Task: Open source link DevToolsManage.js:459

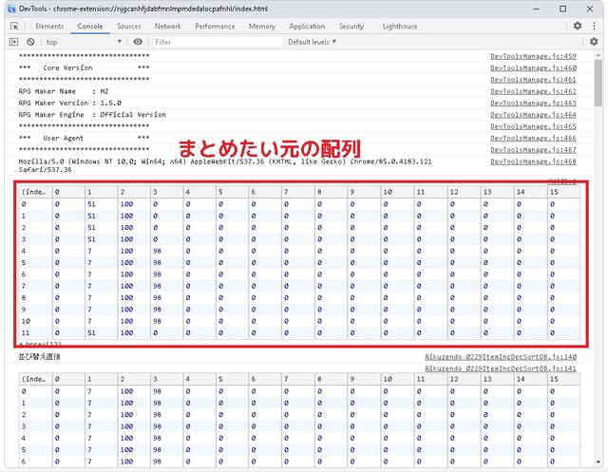Action: pyautogui.click(x=533, y=56)
